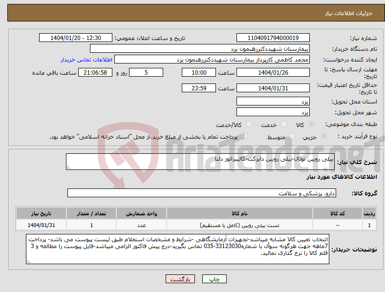Click the validity time field 23:59
385x292 pixels.
coord(199,88)
